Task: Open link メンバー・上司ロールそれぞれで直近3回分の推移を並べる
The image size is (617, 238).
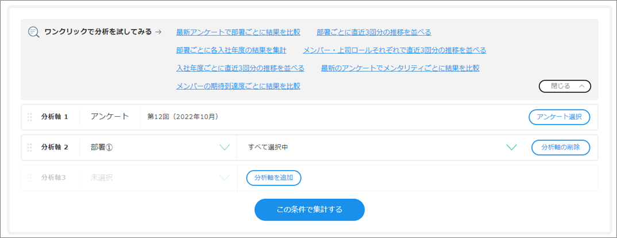Action: [395, 50]
